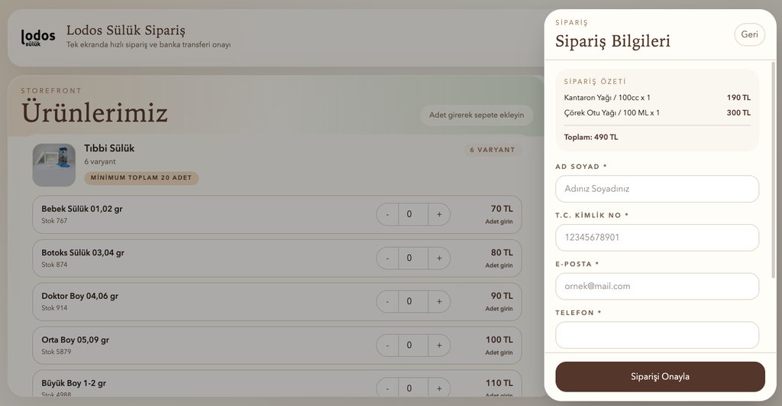782x406 pixels.
Task: Decrease Doktor Boy quantity
Action: click(387, 302)
